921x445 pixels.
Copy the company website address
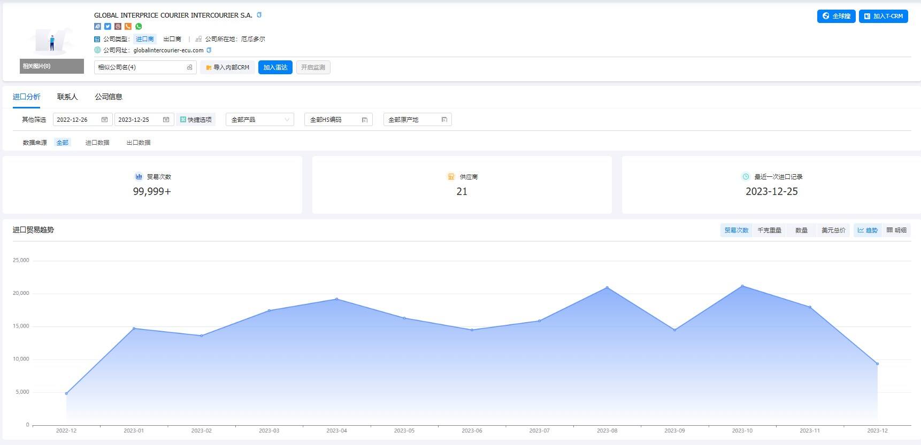[x=209, y=50]
